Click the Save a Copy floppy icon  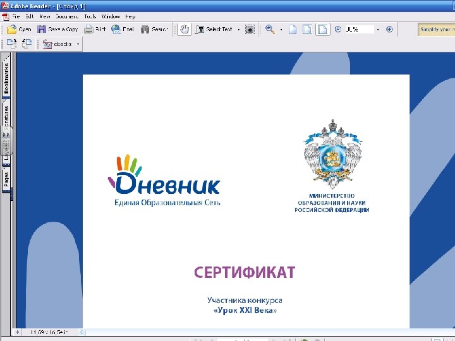[42, 29]
